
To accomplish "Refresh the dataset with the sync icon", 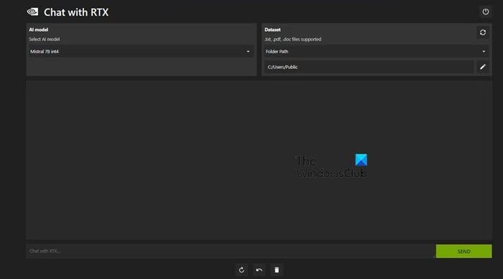I will 482,32.
